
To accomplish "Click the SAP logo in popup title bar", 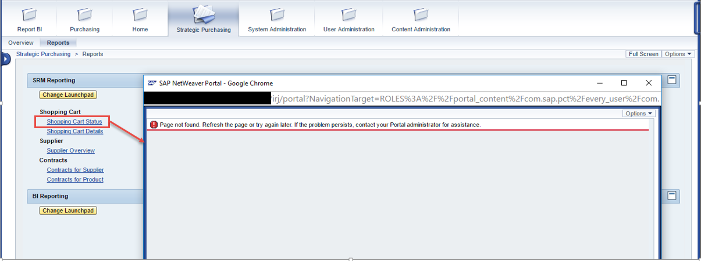I will [x=152, y=83].
